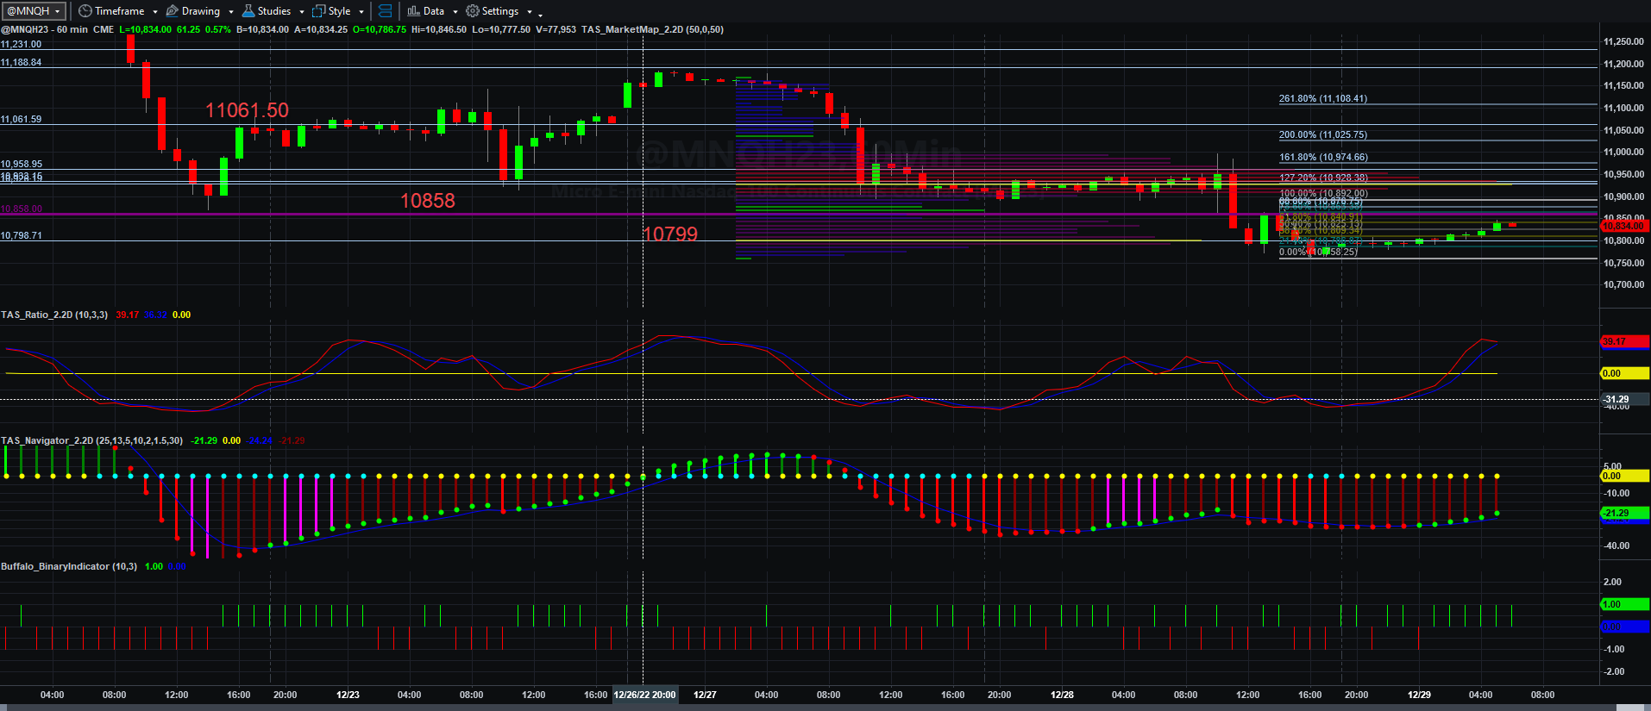Click the Studies flask icon

(248, 11)
